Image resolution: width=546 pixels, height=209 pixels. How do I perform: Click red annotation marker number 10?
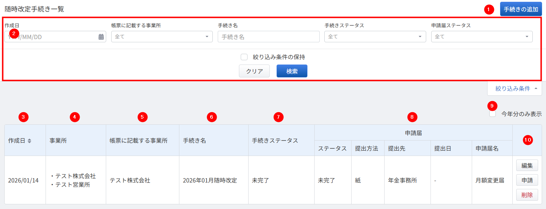tap(527, 140)
